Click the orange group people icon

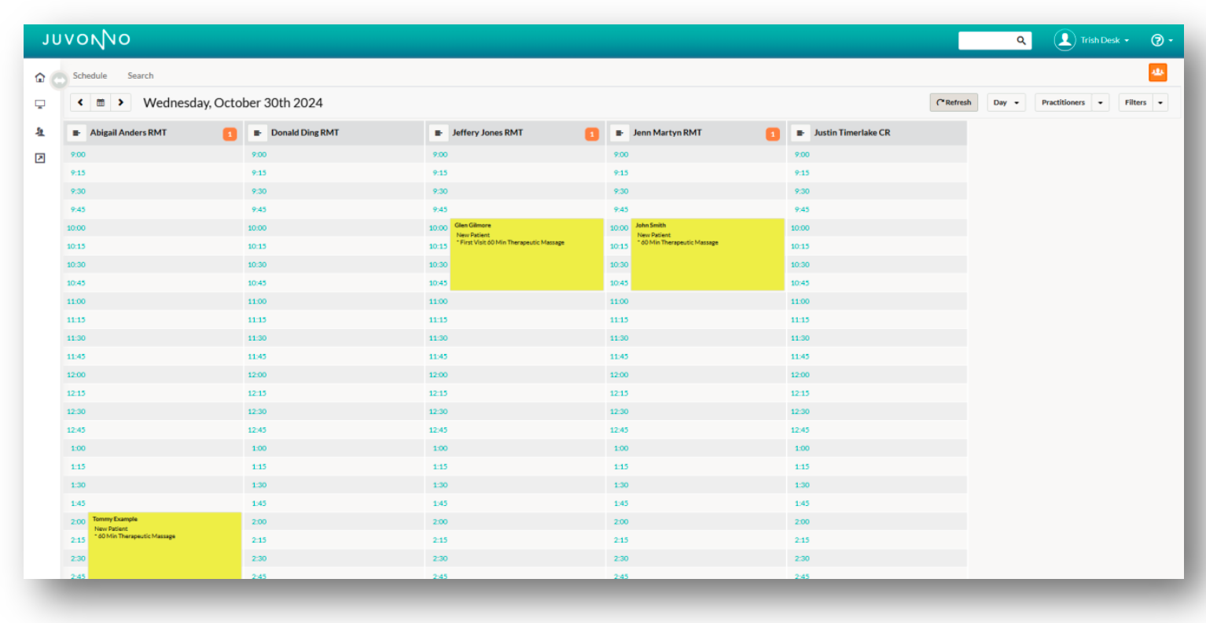tap(1157, 72)
